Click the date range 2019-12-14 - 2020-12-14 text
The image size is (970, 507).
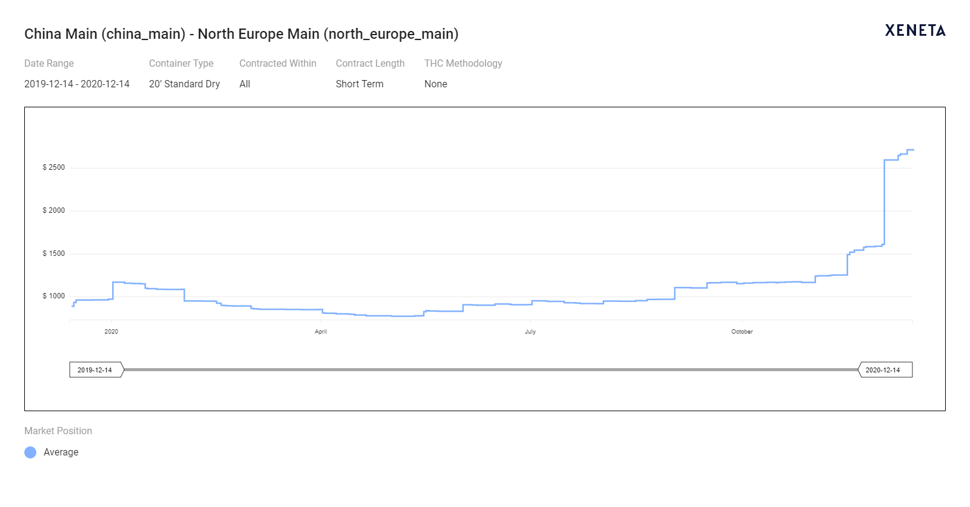(77, 84)
